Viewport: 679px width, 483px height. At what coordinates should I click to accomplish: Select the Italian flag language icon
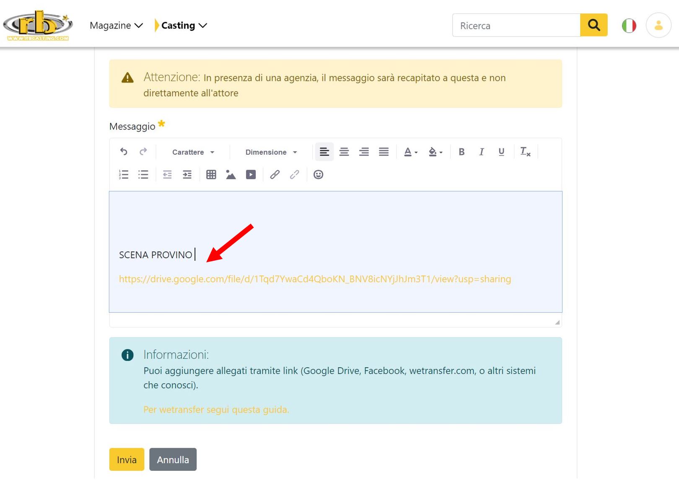point(629,26)
